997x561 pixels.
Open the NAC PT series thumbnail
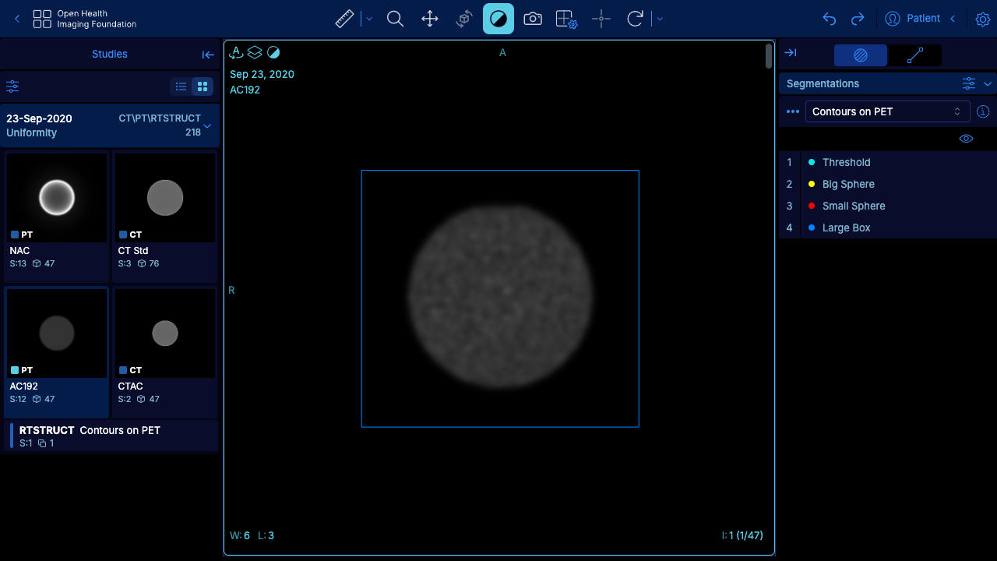point(56,217)
